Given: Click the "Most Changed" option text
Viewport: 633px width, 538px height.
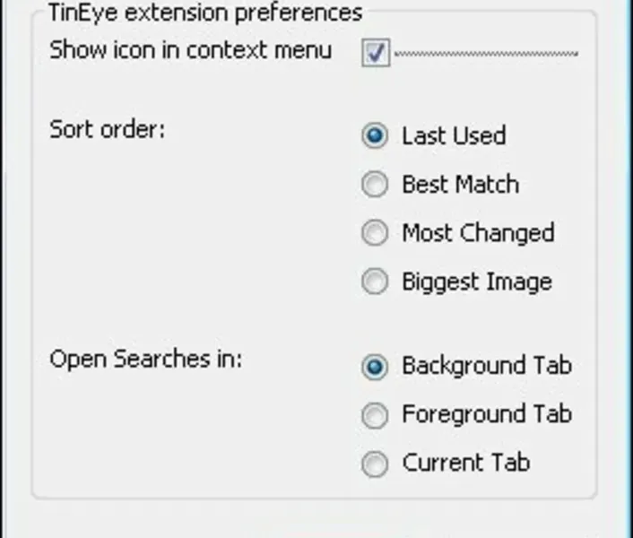Looking at the screenshot, I should 478,233.
